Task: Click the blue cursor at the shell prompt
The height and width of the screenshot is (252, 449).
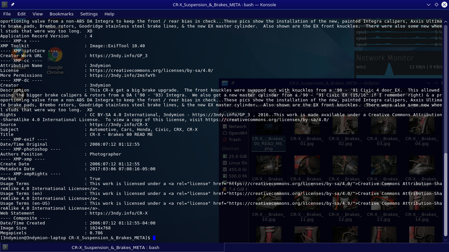Action: (x=154, y=238)
